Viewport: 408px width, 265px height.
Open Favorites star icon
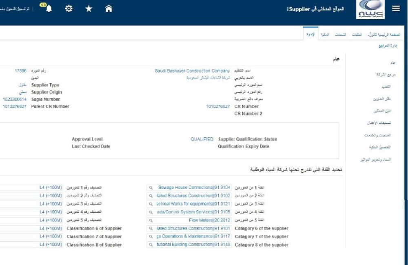(x=89, y=9)
